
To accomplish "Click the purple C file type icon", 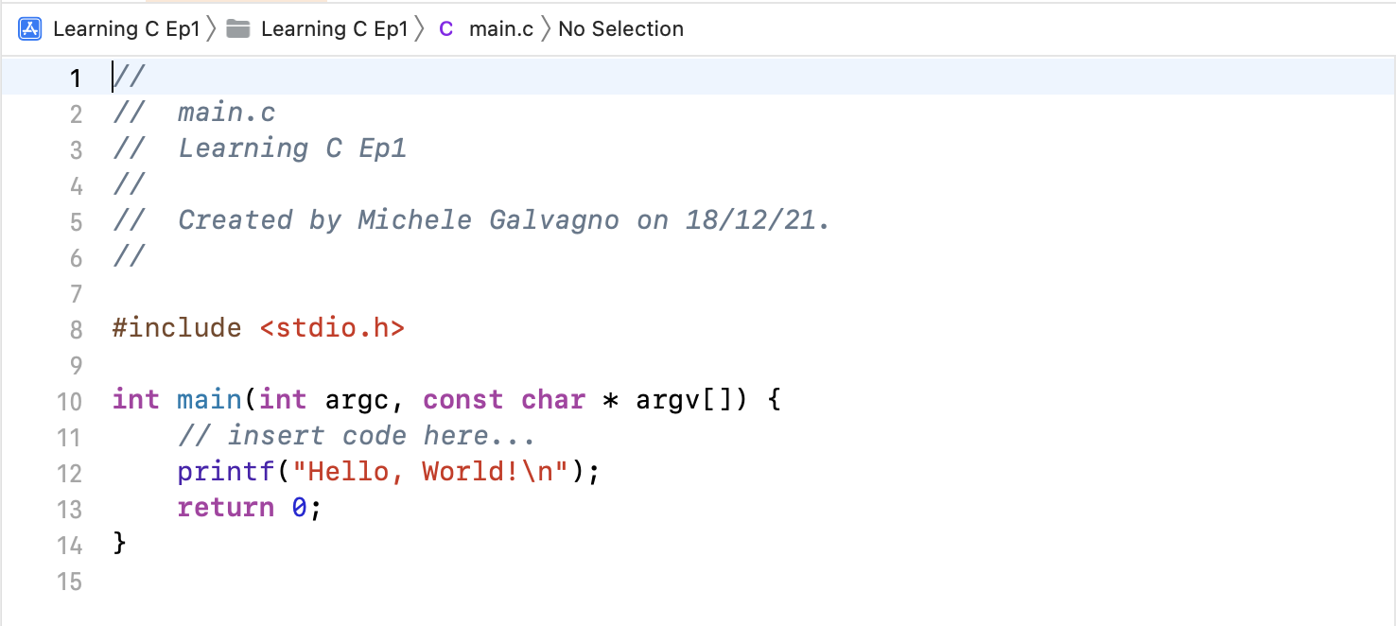I will pos(445,29).
